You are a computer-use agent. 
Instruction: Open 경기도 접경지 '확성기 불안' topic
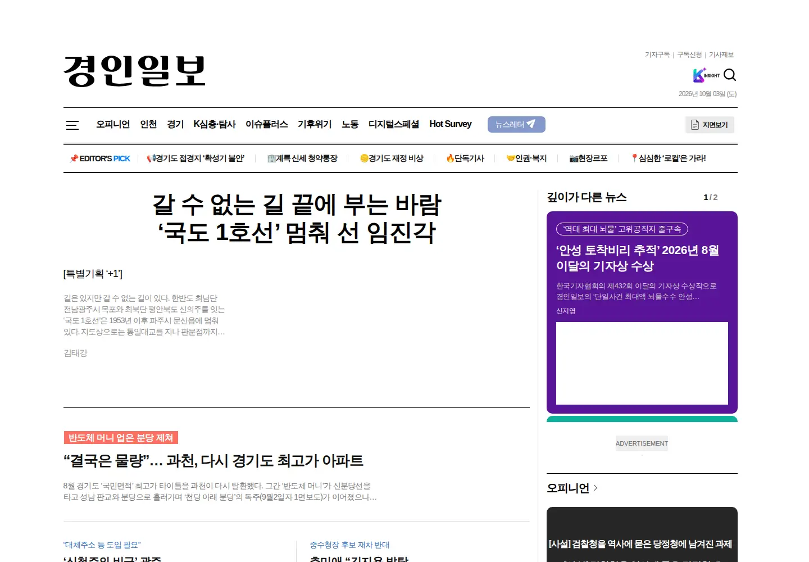196,158
